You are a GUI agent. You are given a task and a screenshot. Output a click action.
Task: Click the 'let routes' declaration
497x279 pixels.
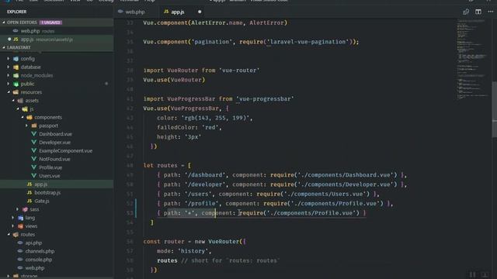tap(167, 165)
